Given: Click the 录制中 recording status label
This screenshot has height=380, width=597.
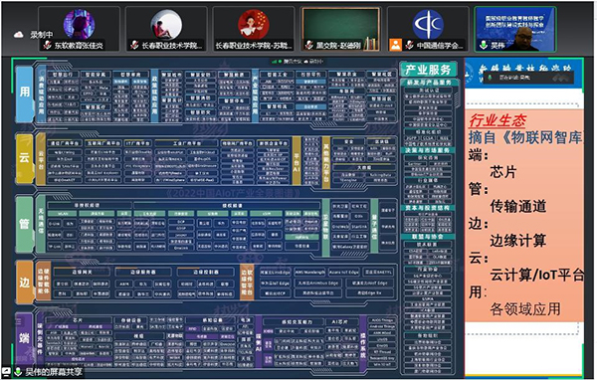Looking at the screenshot, I should click(x=41, y=35).
